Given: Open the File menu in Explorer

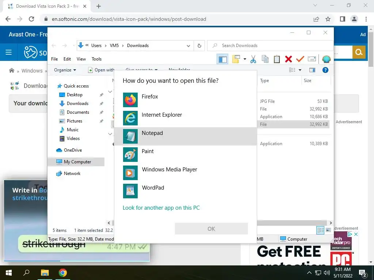Looking at the screenshot, I should click(x=54, y=59).
